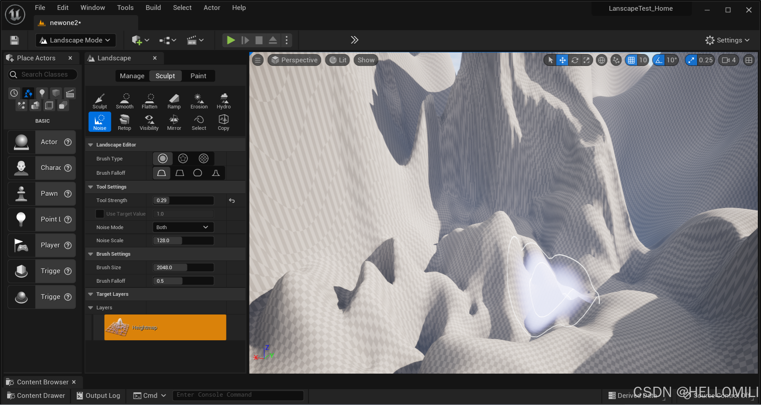The width and height of the screenshot is (761, 405).
Task: Open the Landscape Mode dropdown
Action: pyautogui.click(x=75, y=40)
